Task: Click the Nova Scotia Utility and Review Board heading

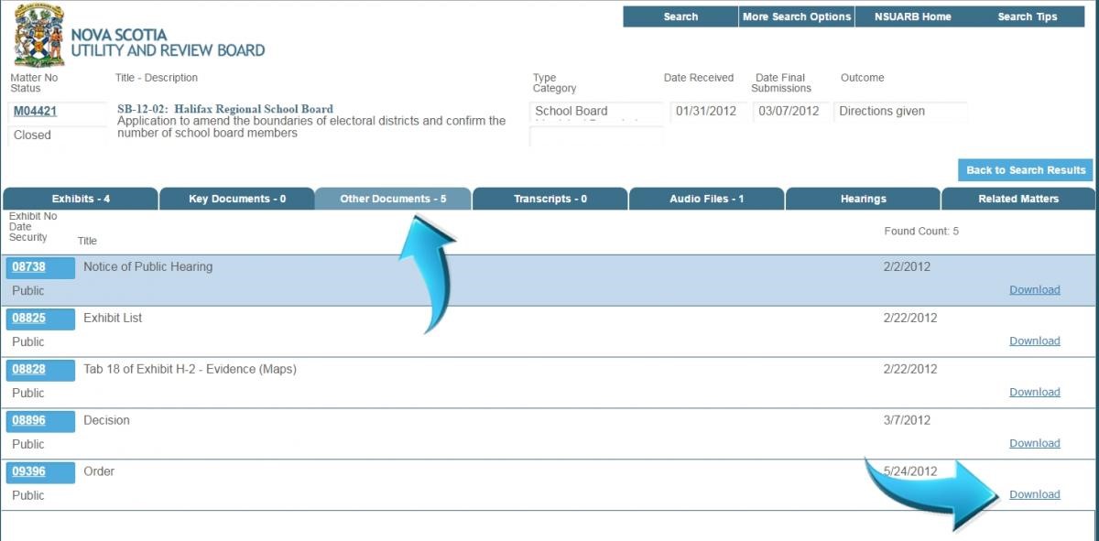Action: tap(168, 43)
